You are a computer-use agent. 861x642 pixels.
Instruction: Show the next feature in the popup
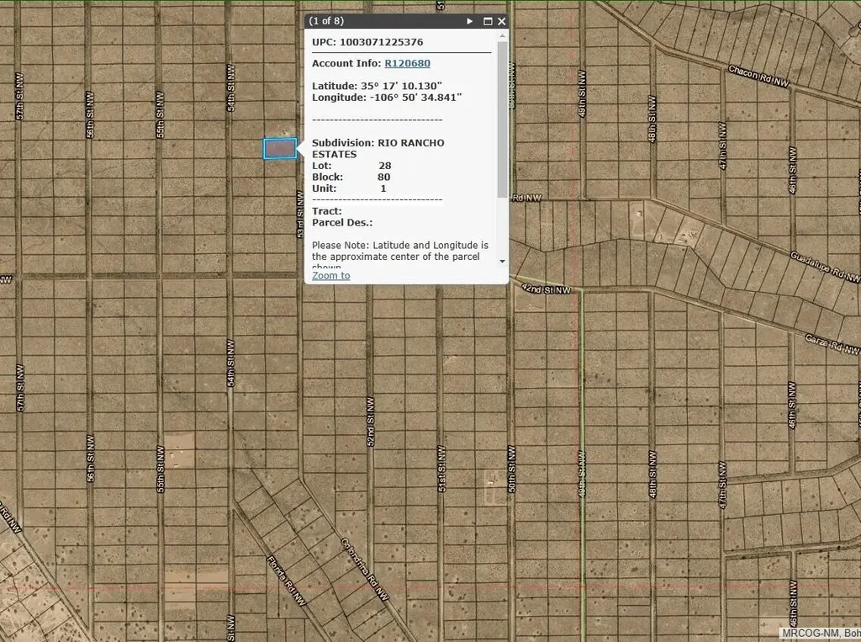(470, 21)
